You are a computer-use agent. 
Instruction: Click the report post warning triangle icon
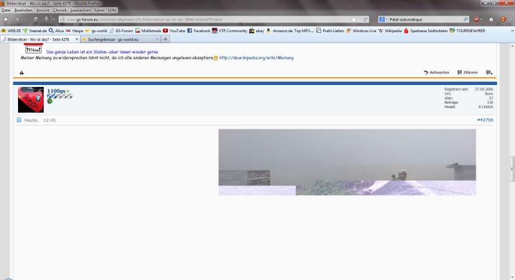click(21, 73)
